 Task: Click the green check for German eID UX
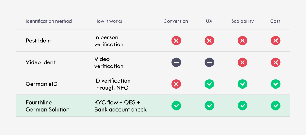209,84
